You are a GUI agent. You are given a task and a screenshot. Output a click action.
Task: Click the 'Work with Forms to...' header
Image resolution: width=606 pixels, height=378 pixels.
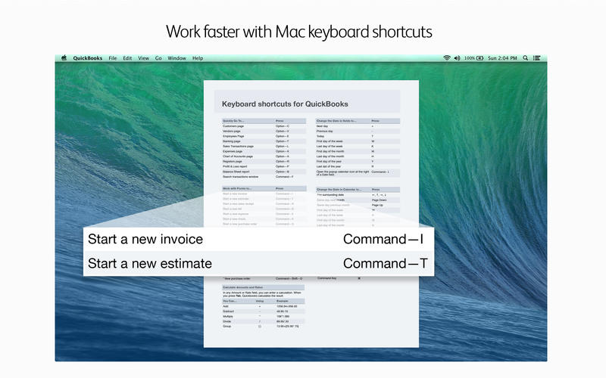click(264, 188)
